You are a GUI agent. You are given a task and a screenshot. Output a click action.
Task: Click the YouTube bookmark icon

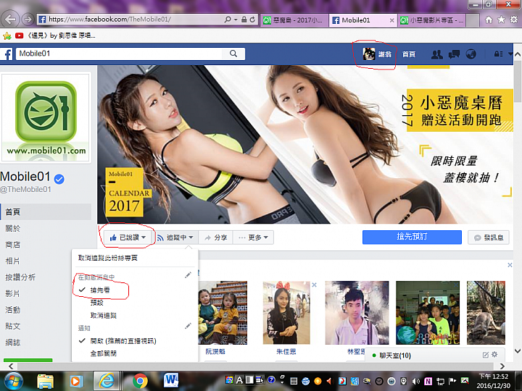click(19, 35)
